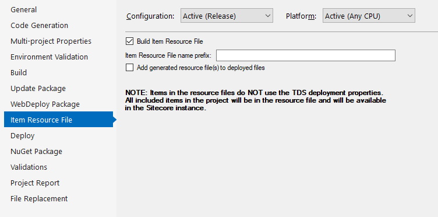The height and width of the screenshot is (217, 438).
Task: Open the Validations tab
Action: tap(29, 167)
